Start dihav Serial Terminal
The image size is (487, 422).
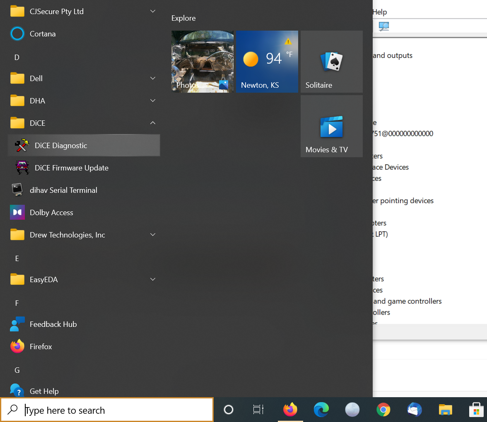(x=63, y=190)
